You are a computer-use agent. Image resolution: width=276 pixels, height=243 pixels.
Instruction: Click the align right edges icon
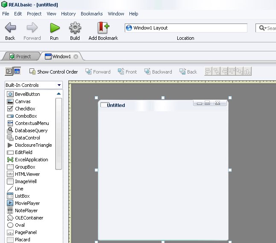225,71
